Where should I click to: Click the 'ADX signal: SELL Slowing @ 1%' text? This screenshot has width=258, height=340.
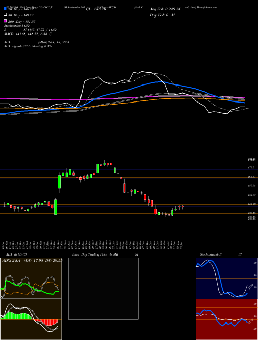click(28, 46)
